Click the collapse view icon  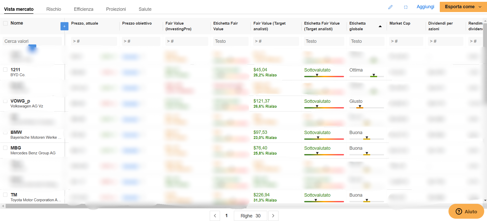(x=406, y=7)
